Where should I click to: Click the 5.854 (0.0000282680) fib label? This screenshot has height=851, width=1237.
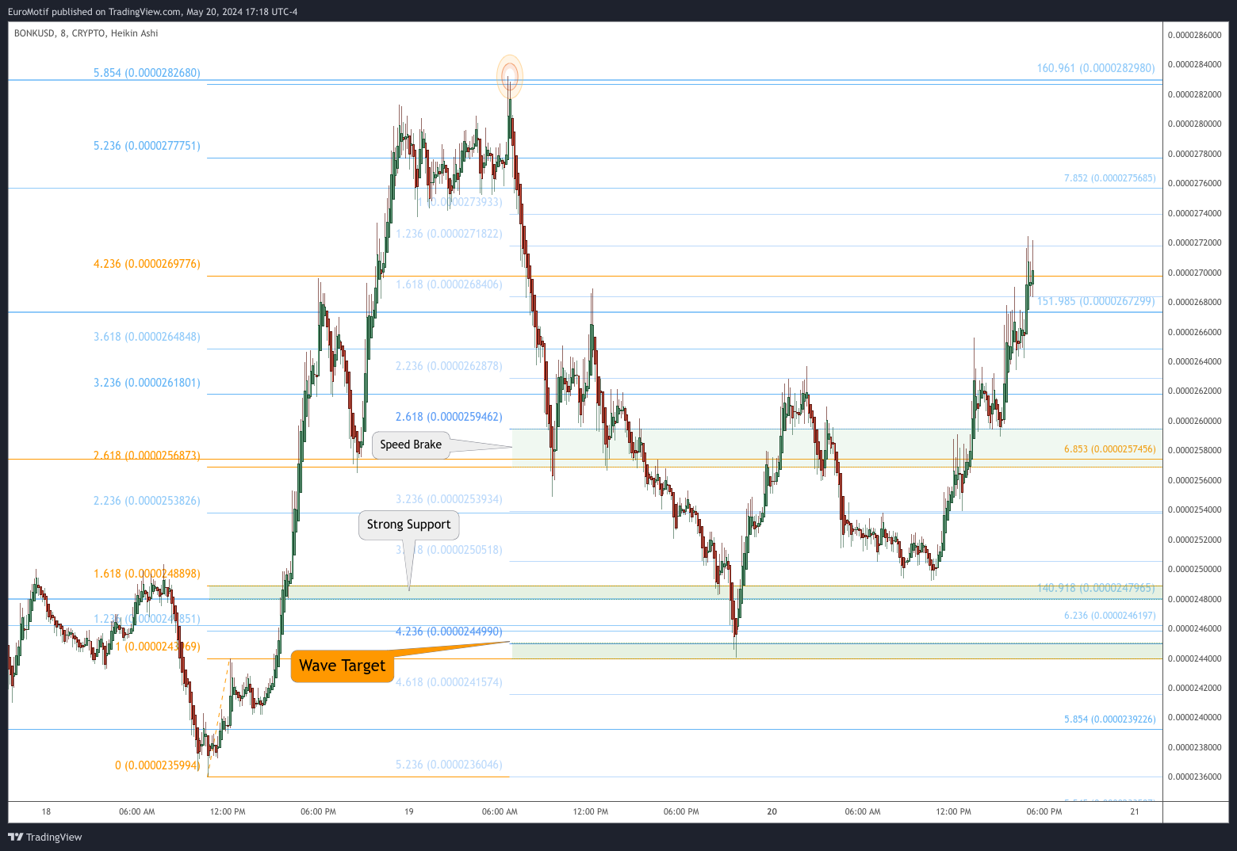(147, 73)
